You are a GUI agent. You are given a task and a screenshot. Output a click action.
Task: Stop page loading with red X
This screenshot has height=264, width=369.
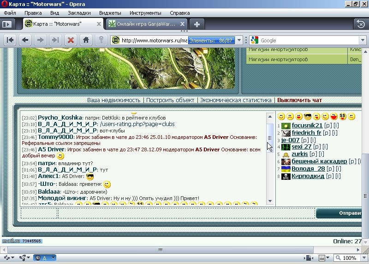[x=71, y=40]
